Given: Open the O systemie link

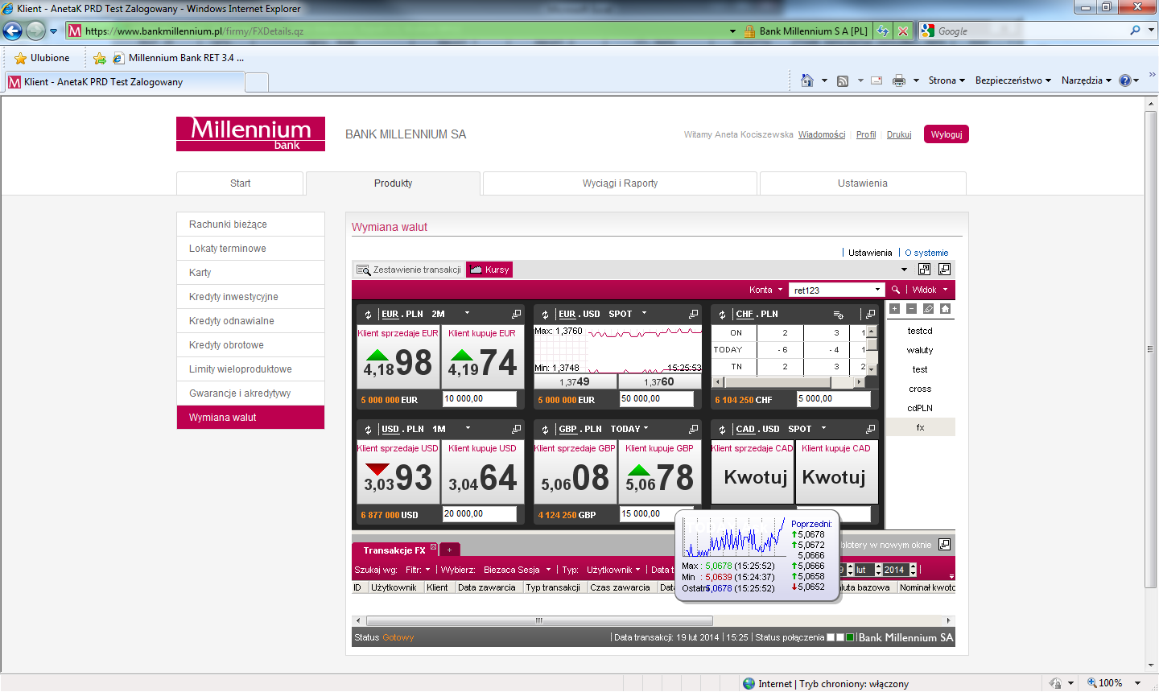Looking at the screenshot, I should coord(926,253).
